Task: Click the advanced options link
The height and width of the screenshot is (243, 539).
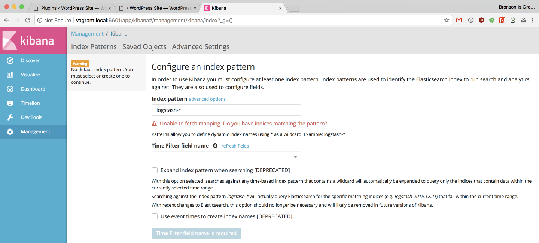Action: [x=207, y=99]
